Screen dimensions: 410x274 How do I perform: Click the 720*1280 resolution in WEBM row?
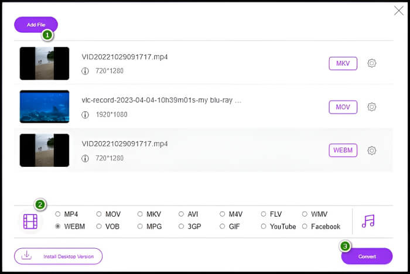[x=110, y=158]
